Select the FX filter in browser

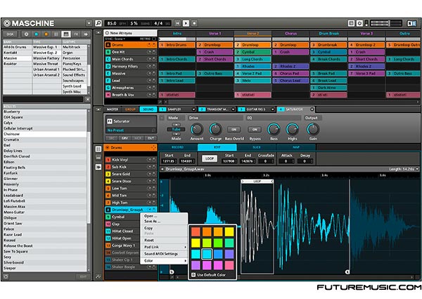coord(76,34)
